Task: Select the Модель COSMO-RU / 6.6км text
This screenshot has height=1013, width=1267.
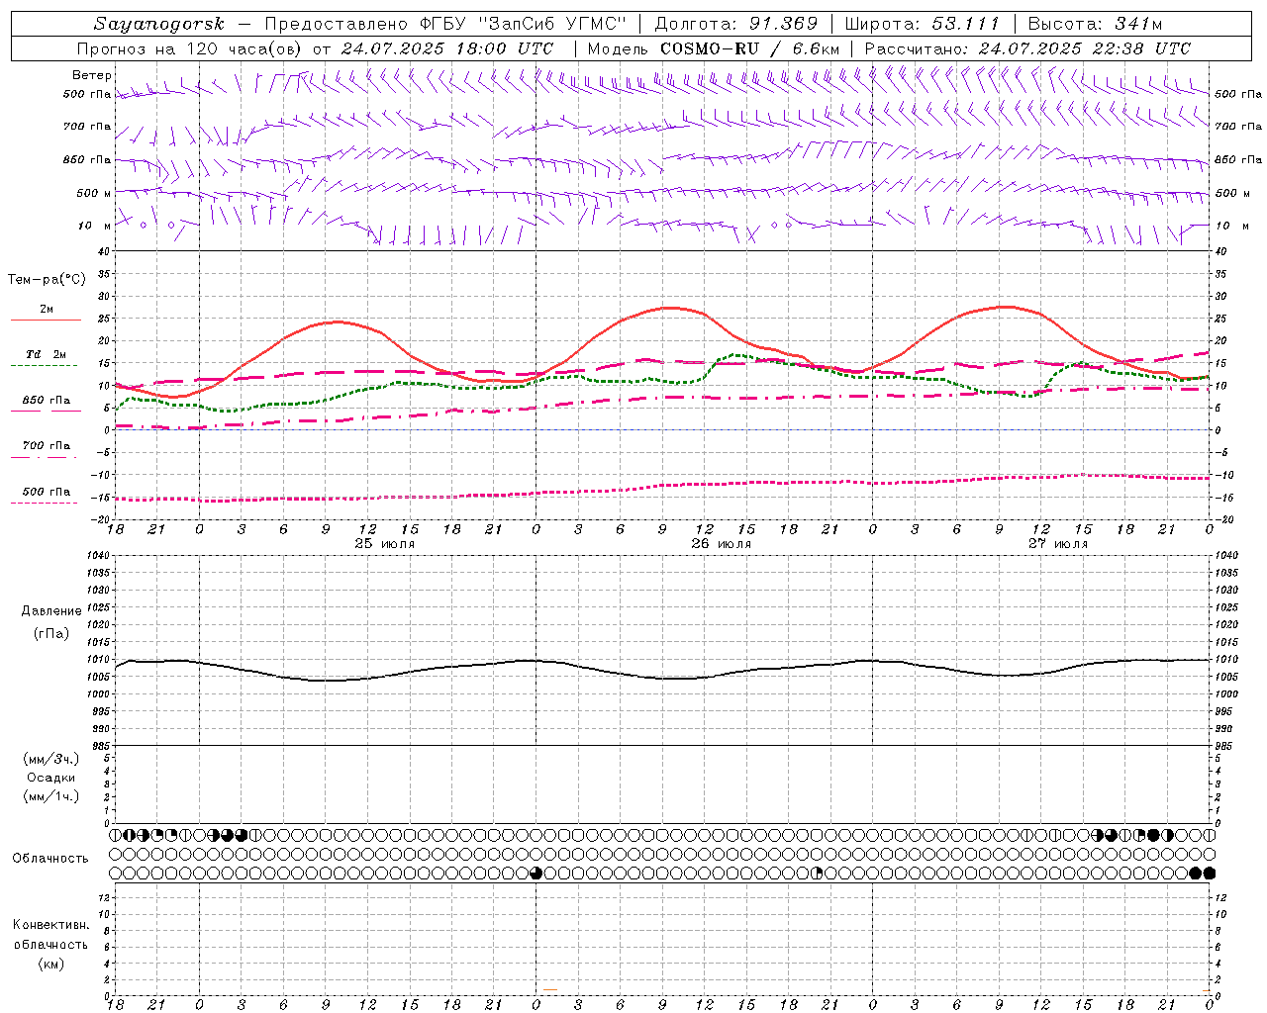Action: point(713,48)
